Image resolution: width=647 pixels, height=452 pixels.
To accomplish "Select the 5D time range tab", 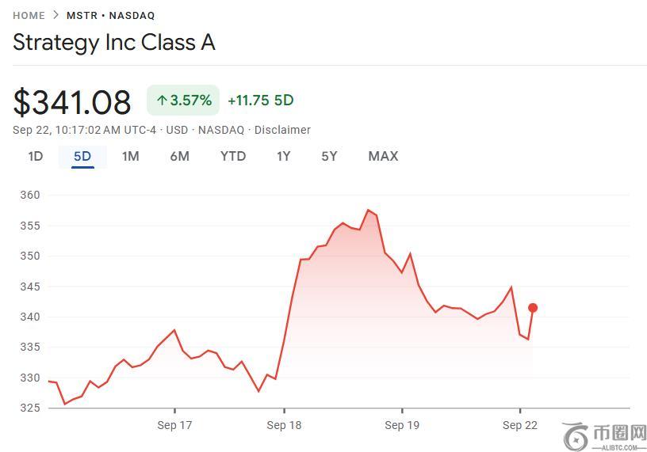I will click(x=82, y=156).
